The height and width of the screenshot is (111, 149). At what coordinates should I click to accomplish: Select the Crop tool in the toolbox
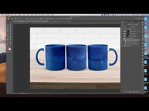click(x=8, y=27)
